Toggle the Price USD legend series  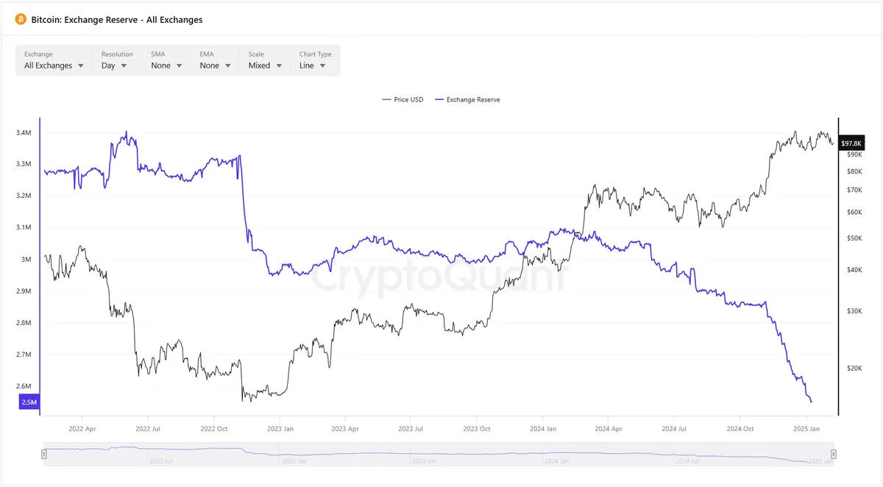(x=403, y=99)
